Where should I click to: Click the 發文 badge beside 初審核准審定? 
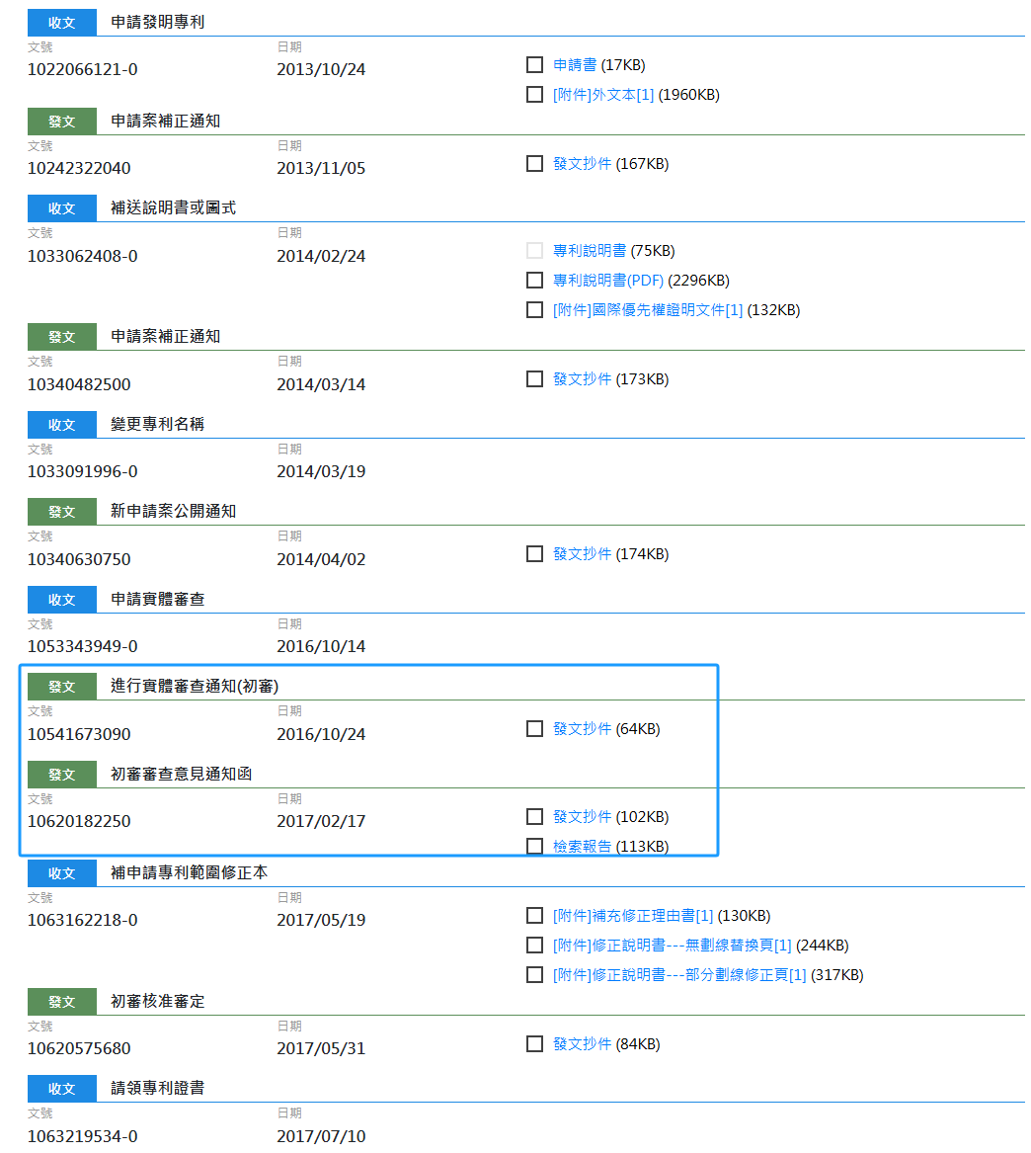[x=61, y=1001]
